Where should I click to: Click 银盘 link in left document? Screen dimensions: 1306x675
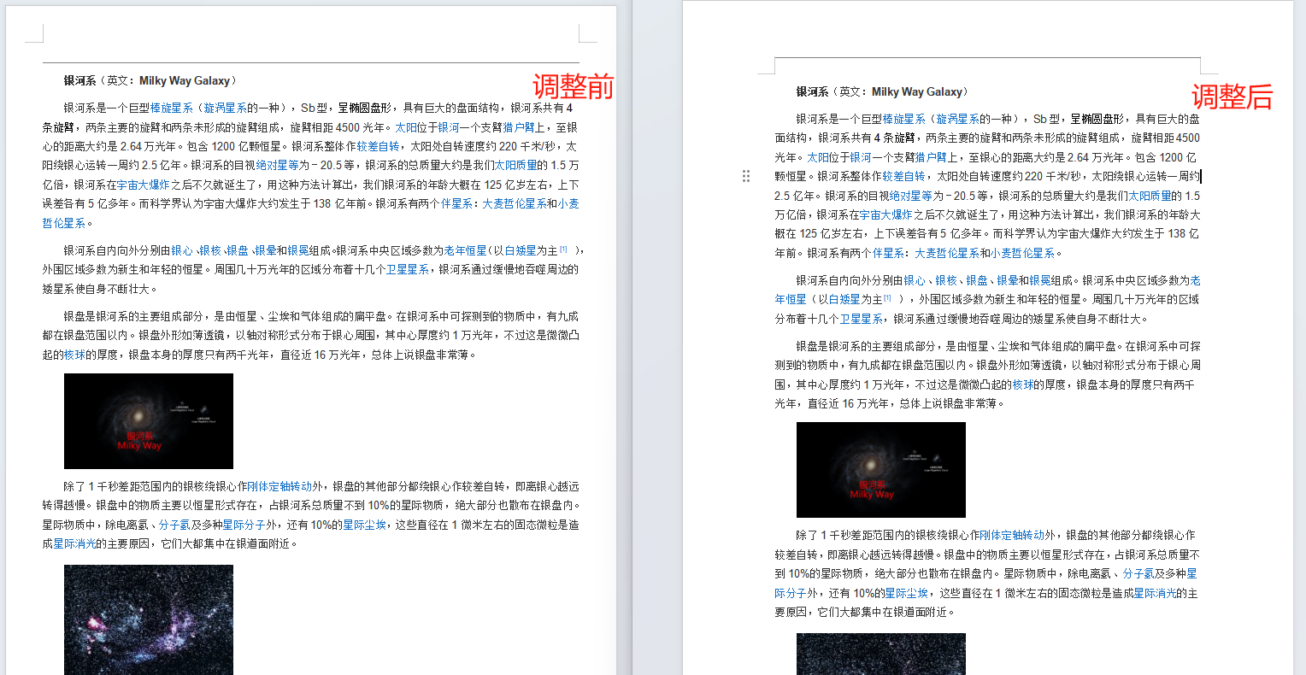[x=238, y=250]
